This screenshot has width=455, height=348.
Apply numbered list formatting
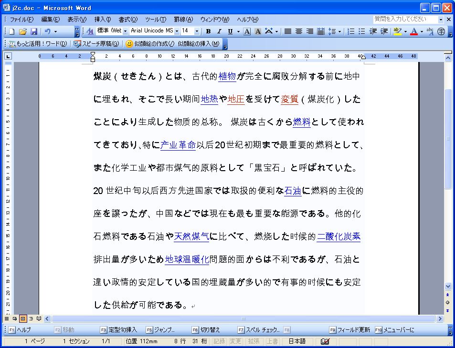pyautogui.click(x=351, y=31)
